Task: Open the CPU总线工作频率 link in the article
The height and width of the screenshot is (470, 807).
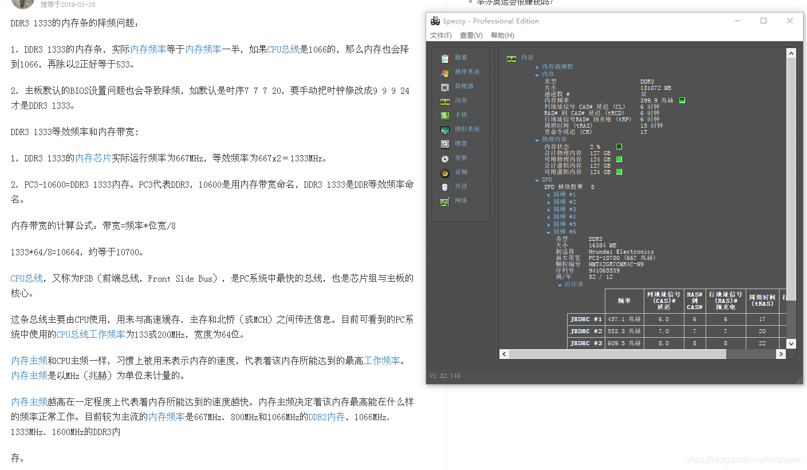Action: tap(90, 334)
